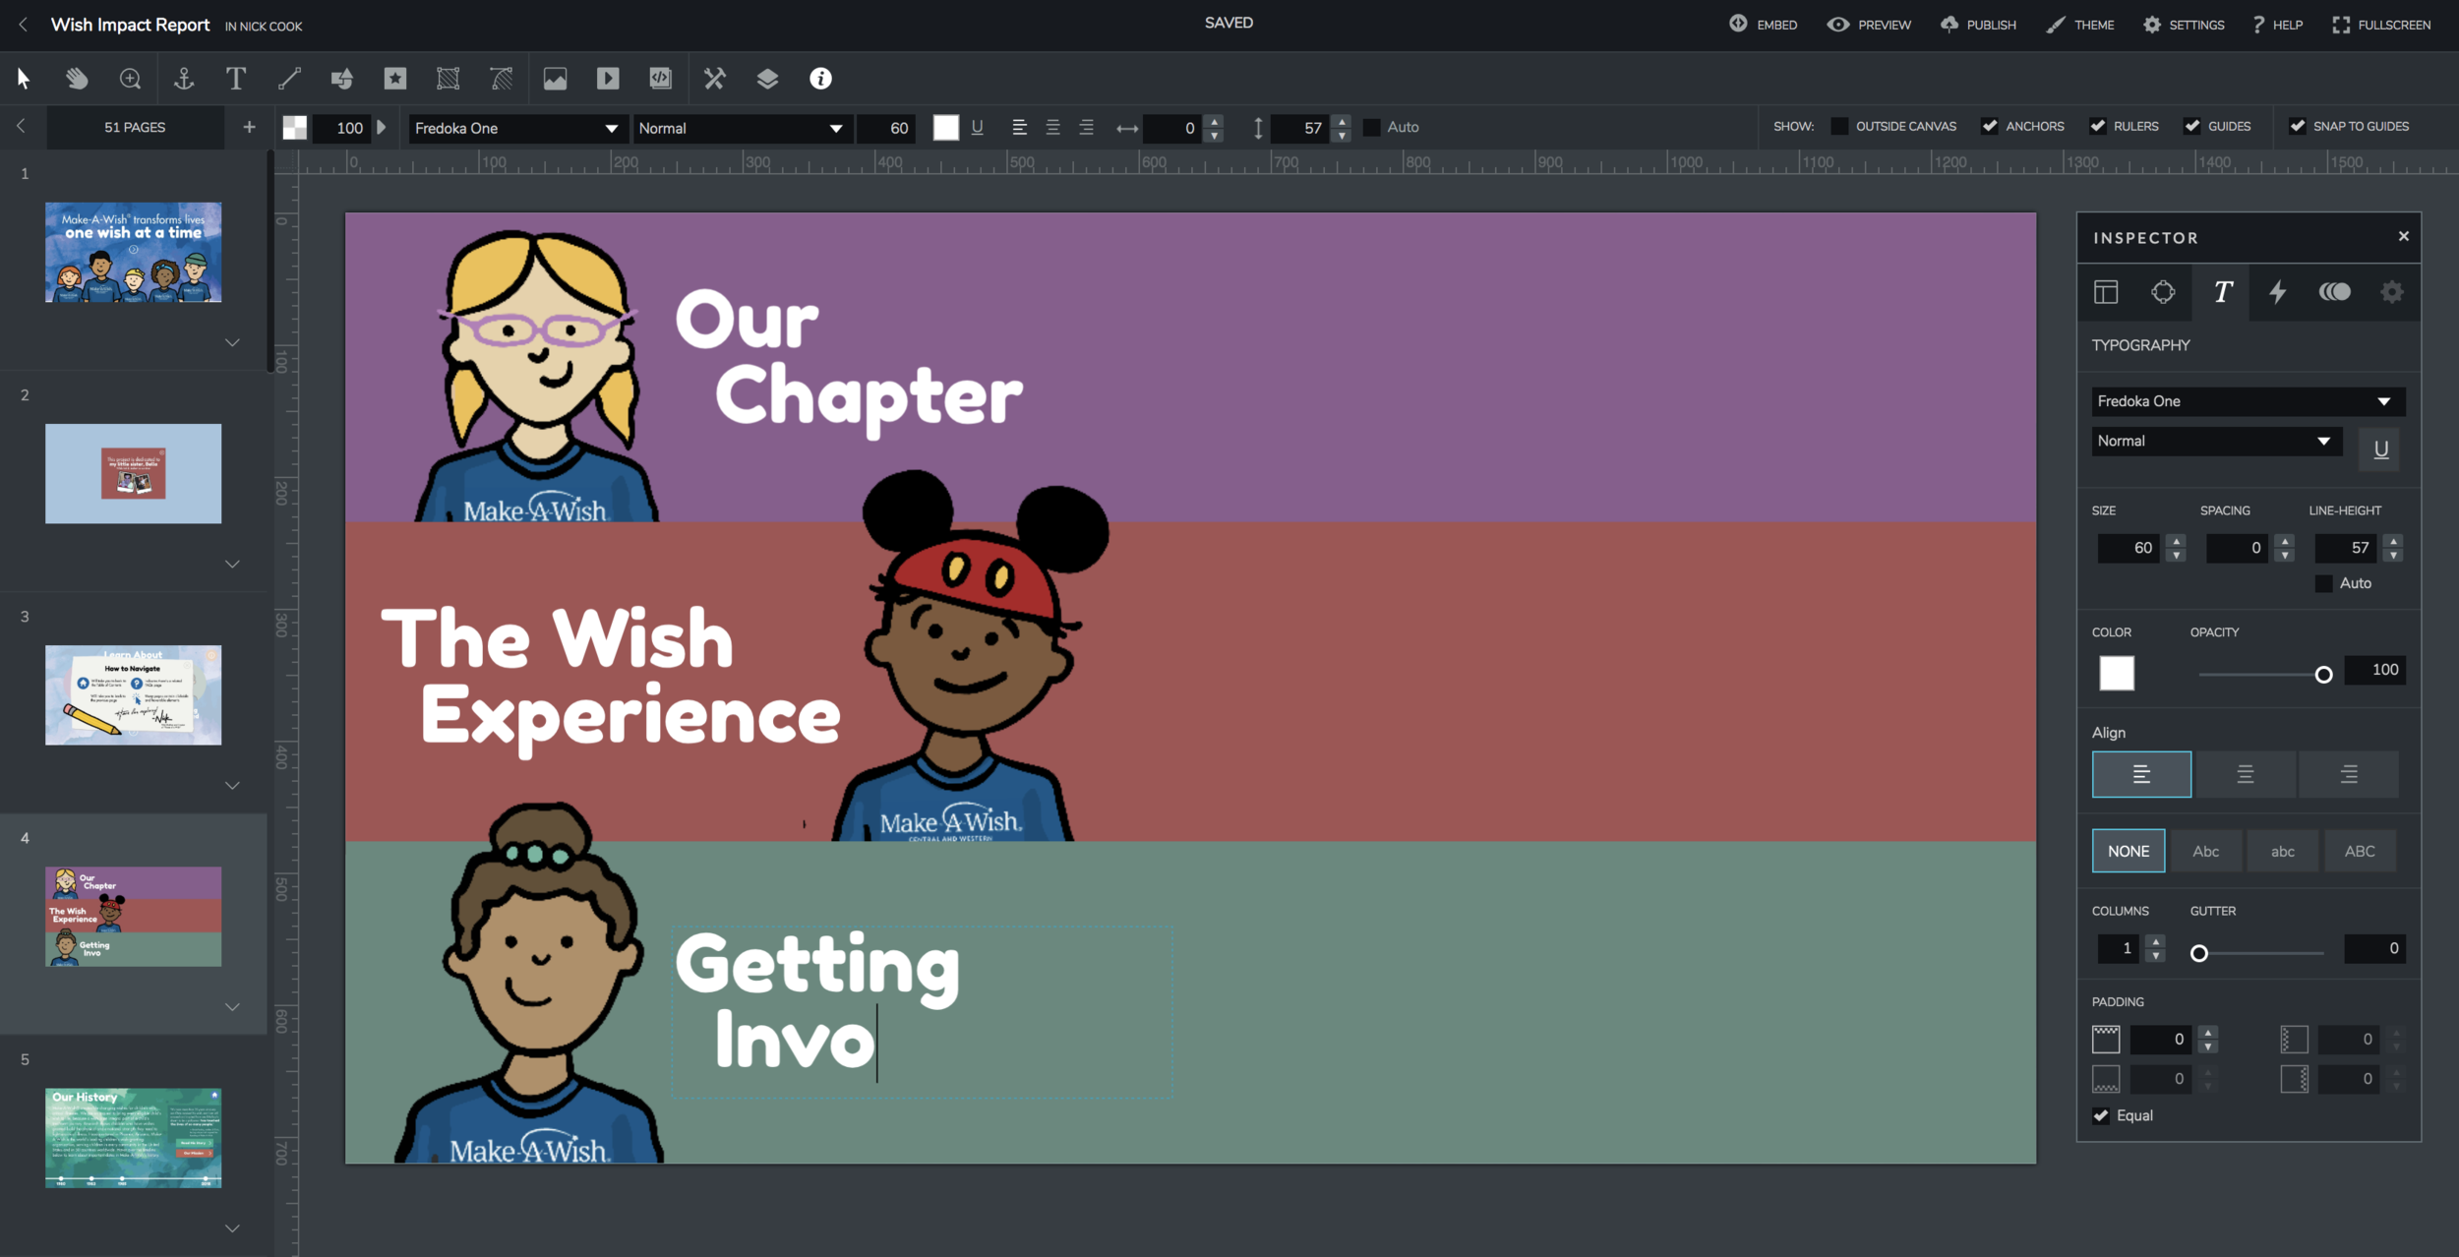Set text case to uppercase ABC
The image size is (2459, 1257).
(x=2360, y=851)
